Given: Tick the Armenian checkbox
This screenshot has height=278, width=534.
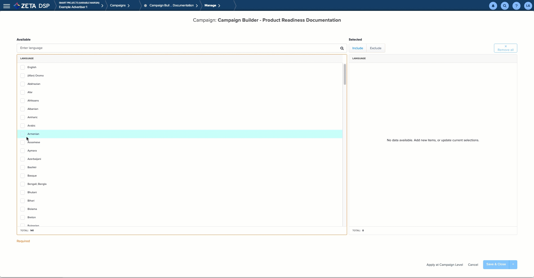Looking at the screenshot, I should [23, 134].
